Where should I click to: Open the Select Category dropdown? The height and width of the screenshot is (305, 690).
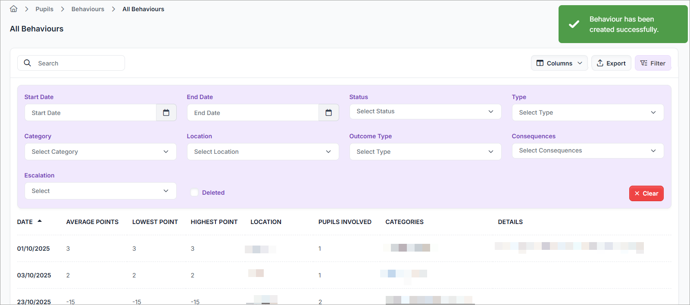coord(100,152)
